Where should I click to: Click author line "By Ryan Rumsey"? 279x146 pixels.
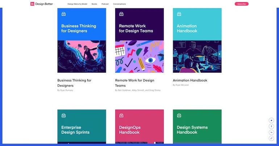click(65, 90)
